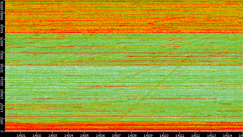Viewport: 243px width, 137px height.
Task: Click the 14:03 tick label
Action: (53, 135)
